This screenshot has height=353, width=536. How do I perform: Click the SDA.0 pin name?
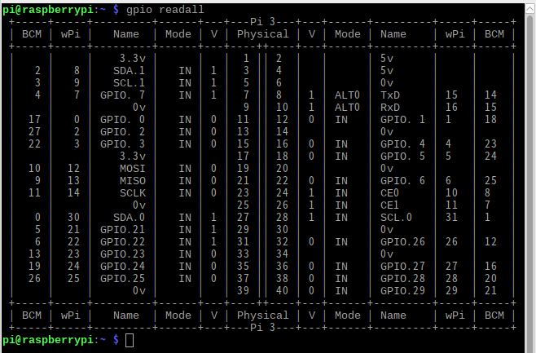click(129, 217)
